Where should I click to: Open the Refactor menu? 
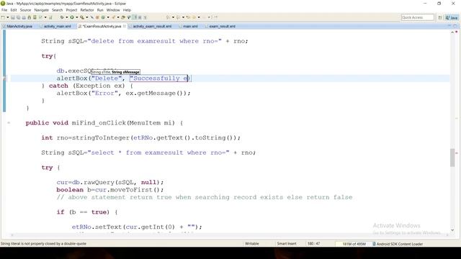87,10
